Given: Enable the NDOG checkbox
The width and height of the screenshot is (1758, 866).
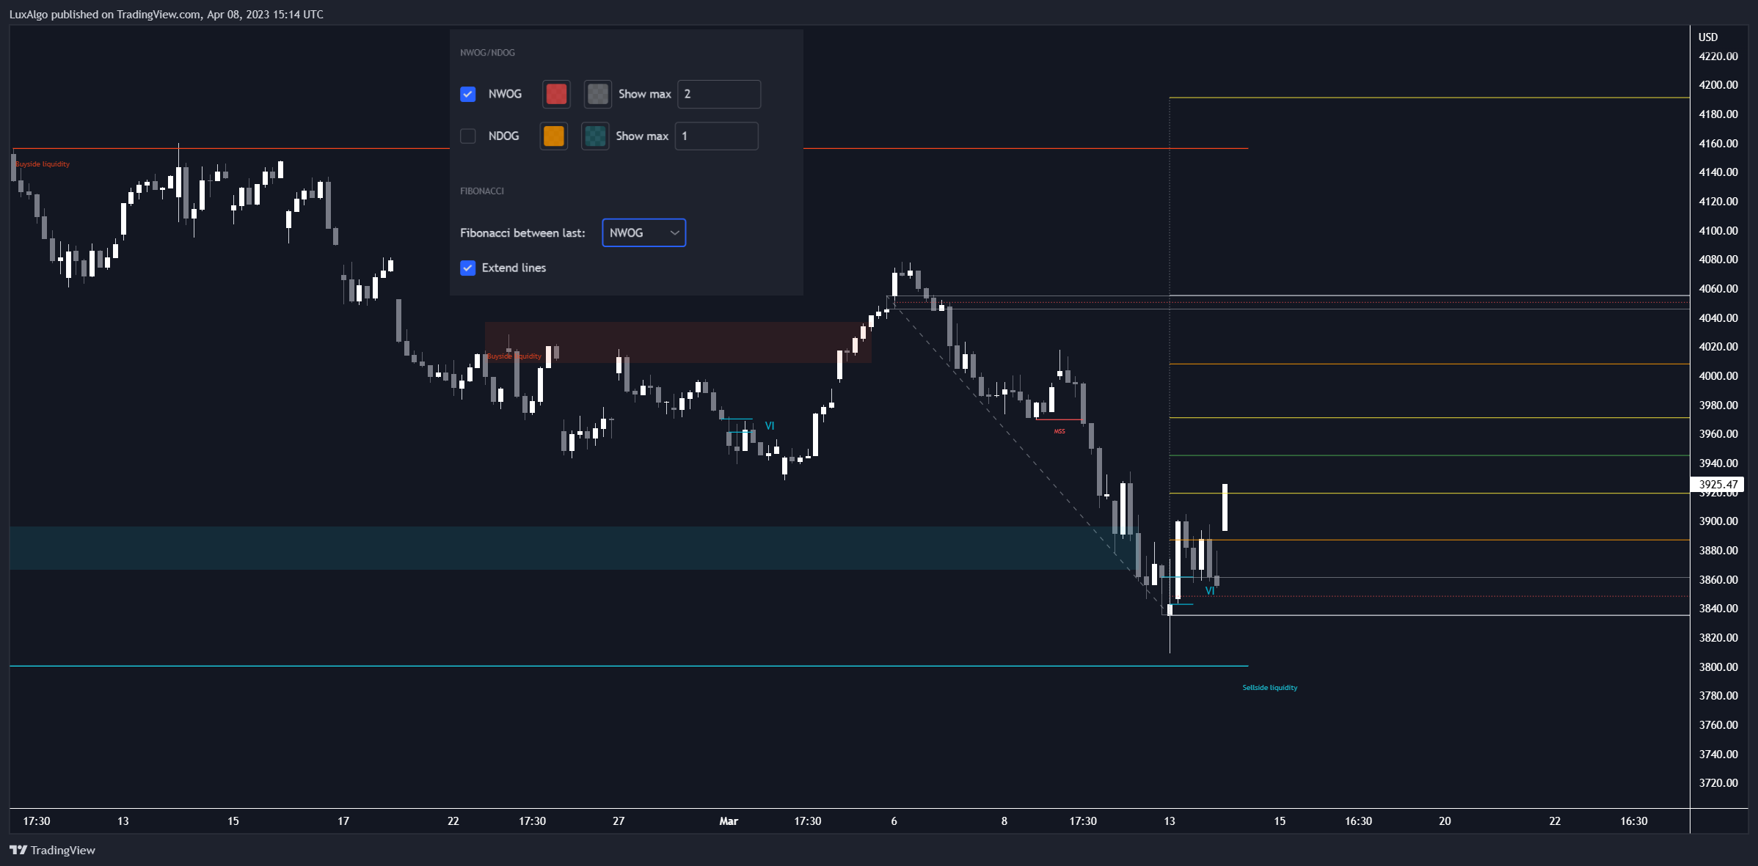Looking at the screenshot, I should pos(467,136).
